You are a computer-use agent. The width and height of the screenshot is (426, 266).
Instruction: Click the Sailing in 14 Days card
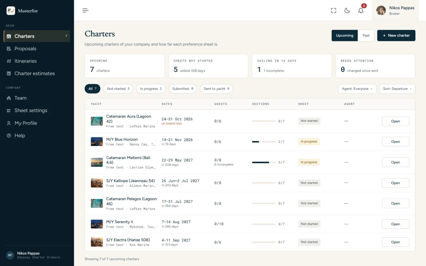point(292,66)
